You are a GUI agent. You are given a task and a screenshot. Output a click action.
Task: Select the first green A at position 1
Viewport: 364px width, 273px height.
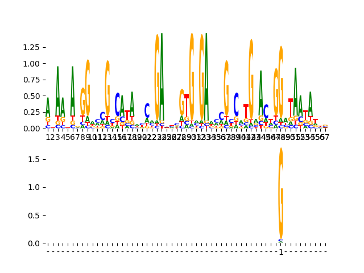click(48, 107)
